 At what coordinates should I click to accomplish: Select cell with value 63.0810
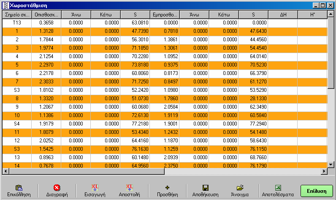[135, 23]
